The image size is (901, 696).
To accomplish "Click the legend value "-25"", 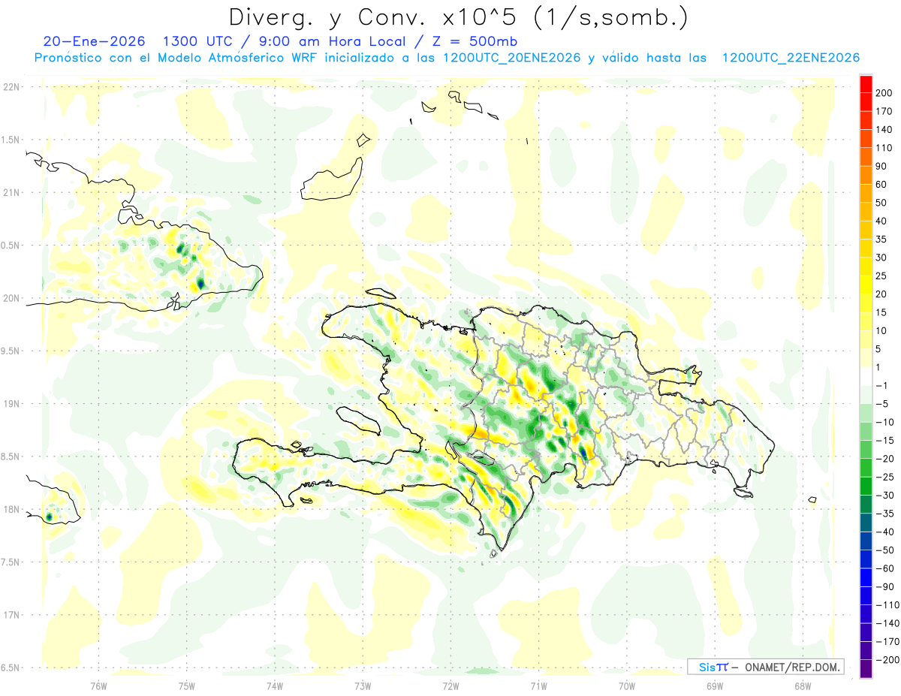I will (885, 478).
